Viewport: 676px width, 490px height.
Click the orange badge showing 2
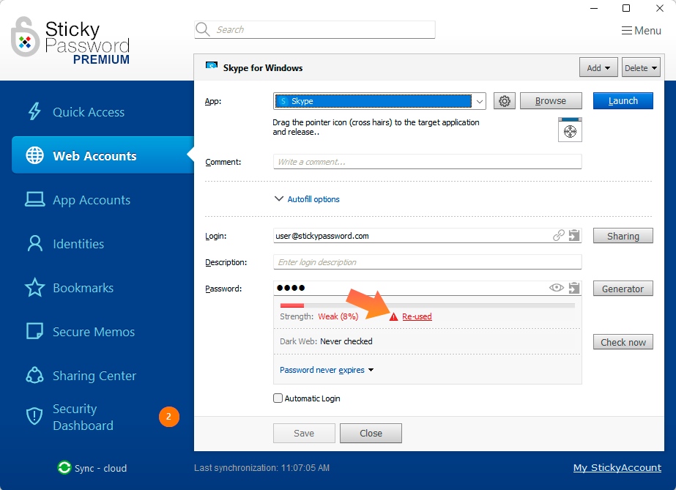169,416
